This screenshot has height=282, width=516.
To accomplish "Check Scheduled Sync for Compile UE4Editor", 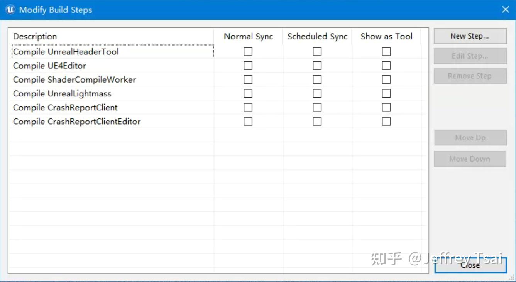I will tap(317, 66).
